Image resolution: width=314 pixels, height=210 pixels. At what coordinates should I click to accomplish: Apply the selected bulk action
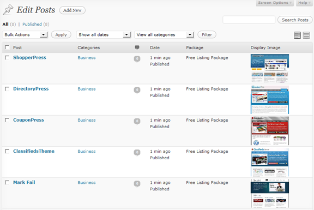(61, 35)
